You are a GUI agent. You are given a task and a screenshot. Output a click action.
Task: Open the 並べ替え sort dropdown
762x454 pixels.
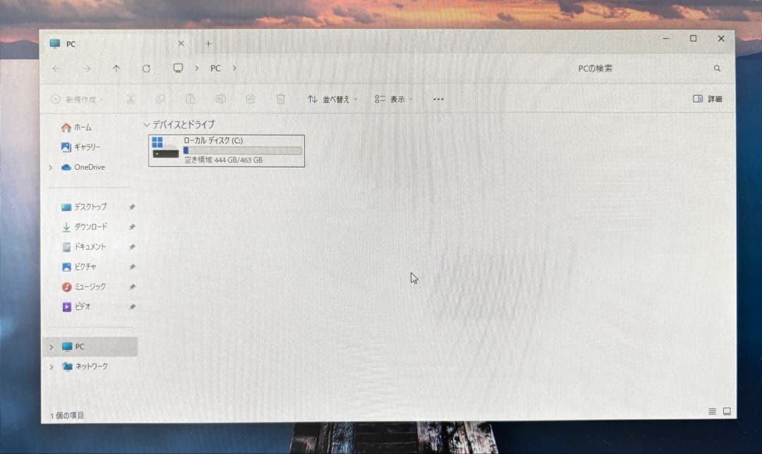coord(332,99)
